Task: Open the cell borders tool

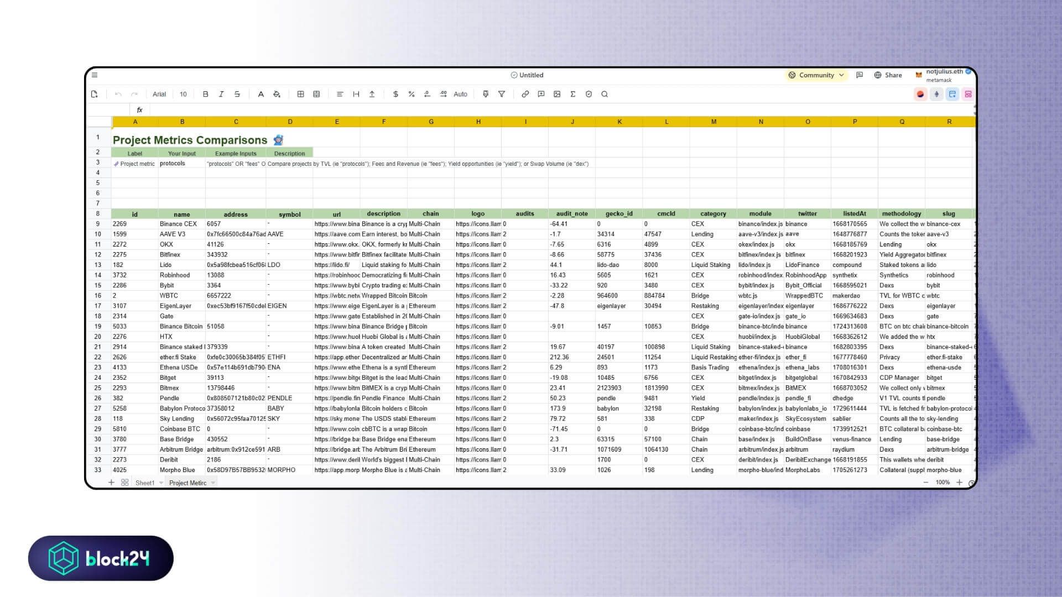Action: pyautogui.click(x=300, y=94)
